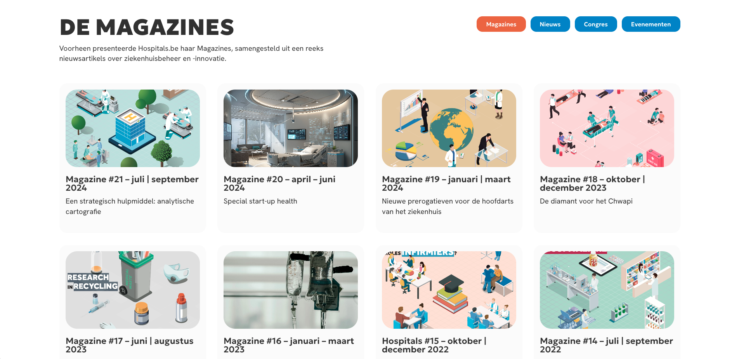The height and width of the screenshot is (359, 739).
Task: Click Magazine #20 – april – juni 2024 title
Action: [279, 183]
